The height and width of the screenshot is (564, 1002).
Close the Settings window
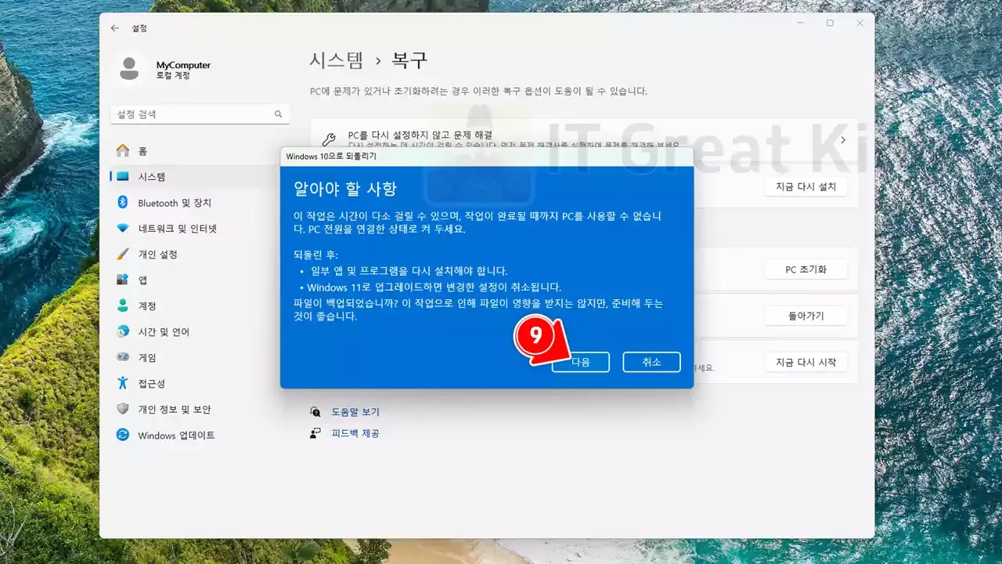860,23
